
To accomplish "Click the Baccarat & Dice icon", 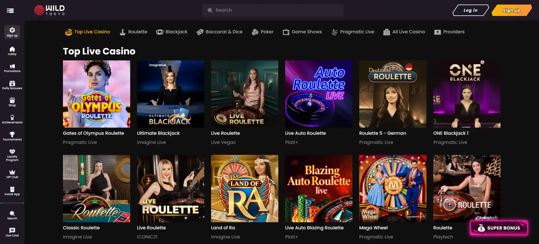I will click(x=200, y=32).
